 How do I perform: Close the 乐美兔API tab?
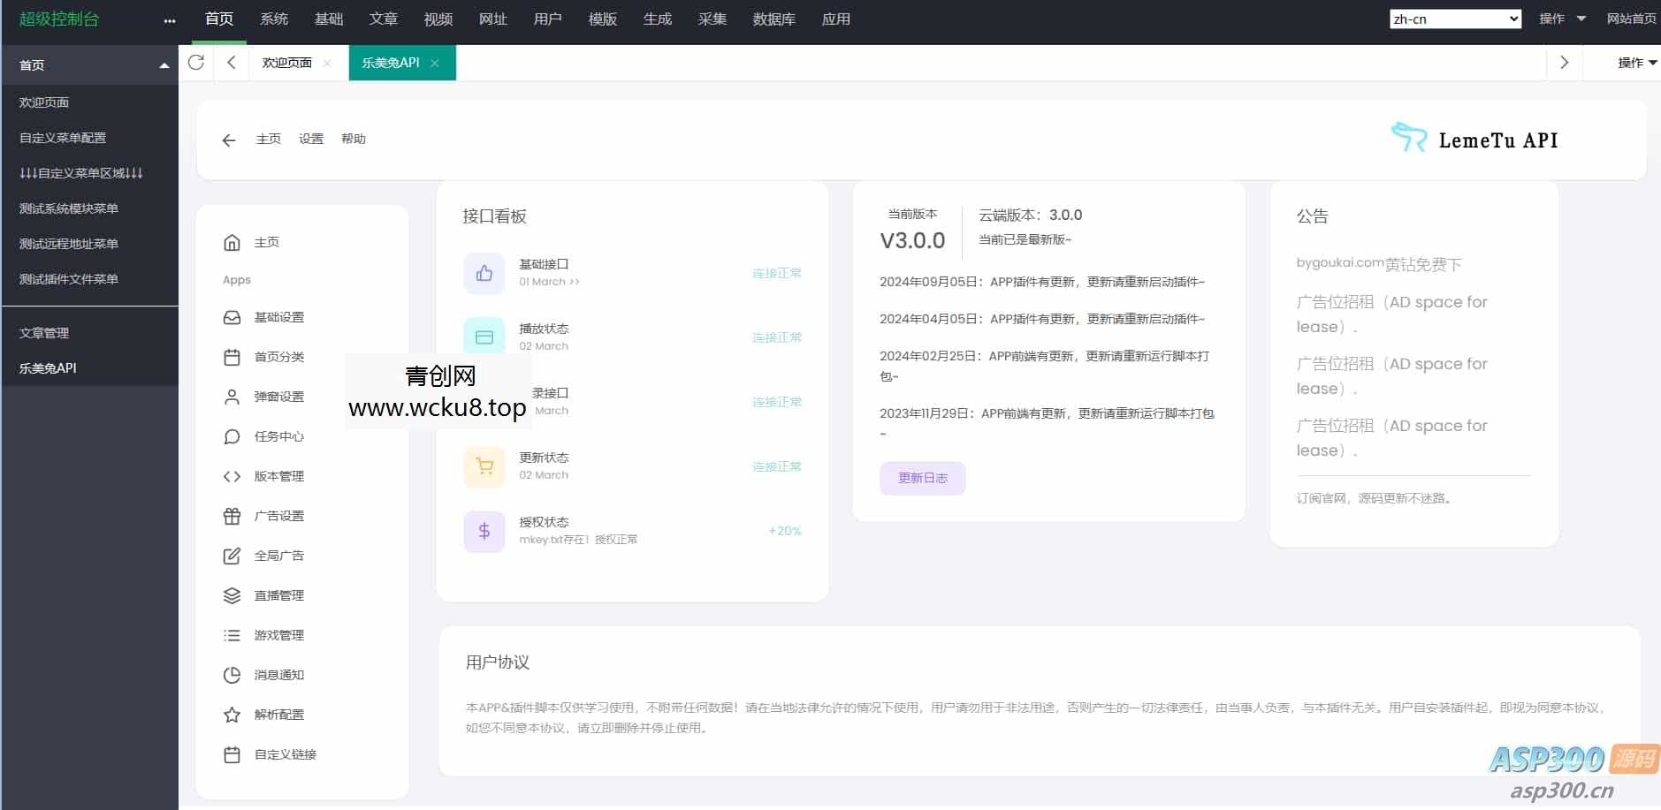[435, 63]
